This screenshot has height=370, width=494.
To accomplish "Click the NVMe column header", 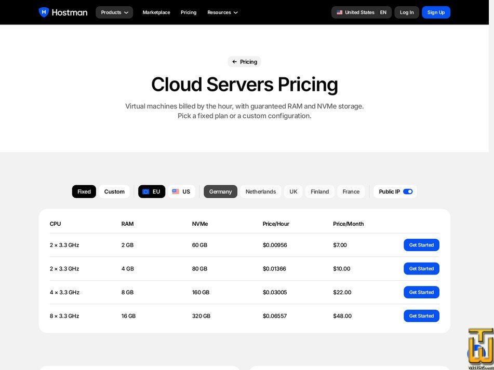I will [200, 224].
